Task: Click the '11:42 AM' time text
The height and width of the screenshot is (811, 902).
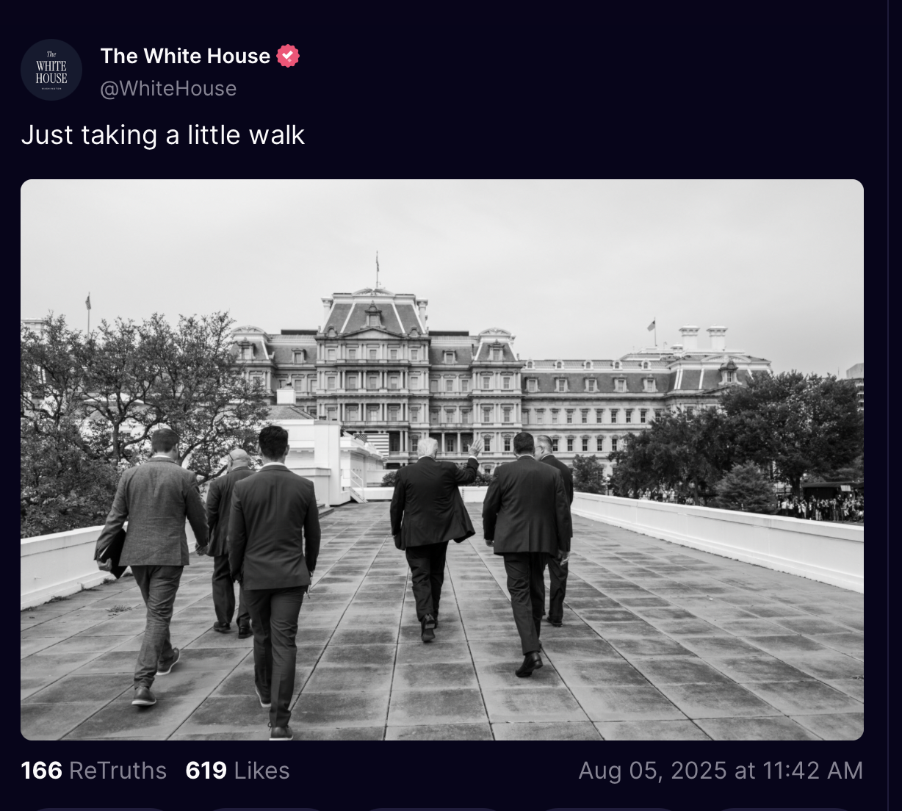Action: click(813, 771)
